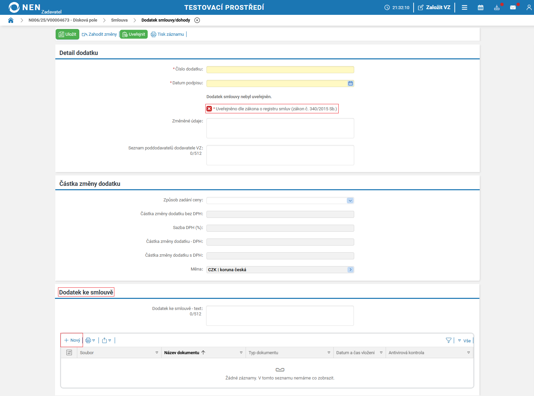The height and width of the screenshot is (396, 534).
Task: Click the Dodatek ke smlouvě section heading
Action: point(86,292)
